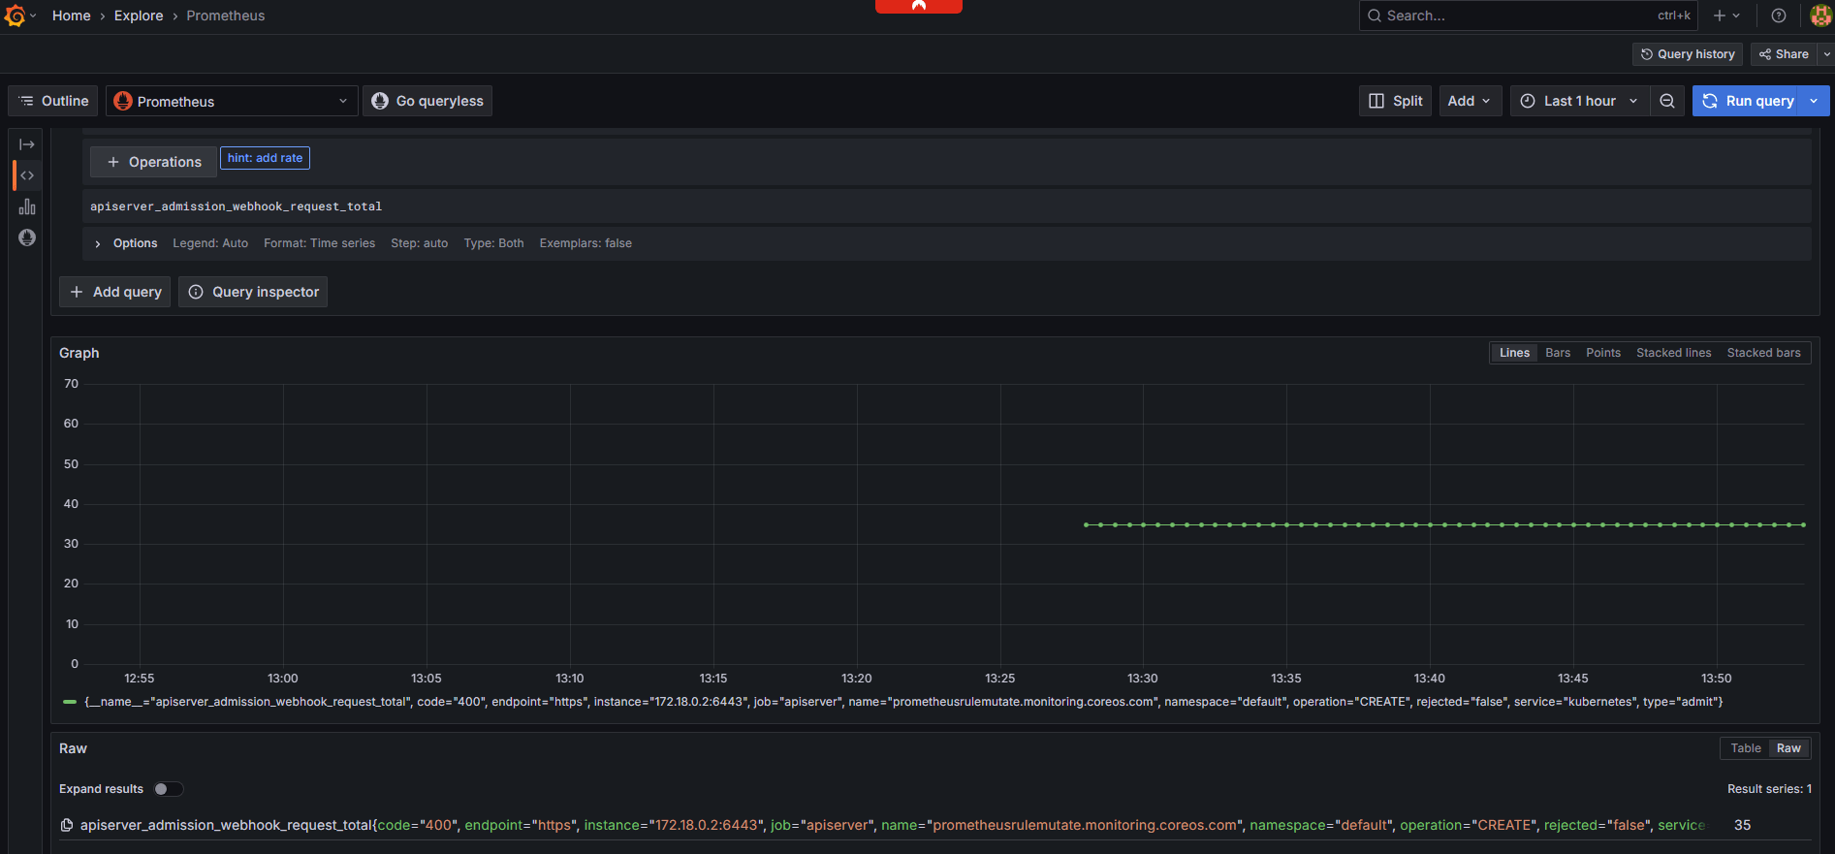
Task: Switch to the Table results tab
Action: [x=1746, y=748]
